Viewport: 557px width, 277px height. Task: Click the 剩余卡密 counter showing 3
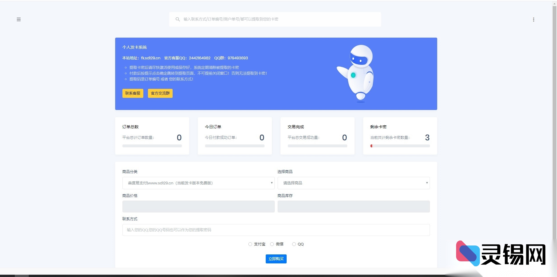click(427, 137)
